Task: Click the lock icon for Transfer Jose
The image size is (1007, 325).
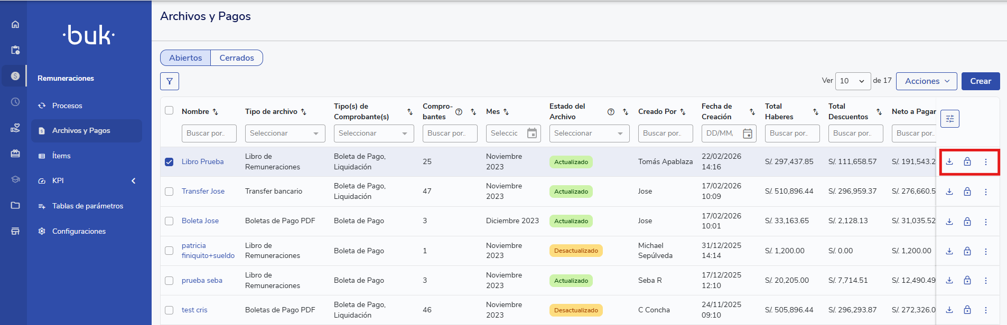Action: click(967, 192)
